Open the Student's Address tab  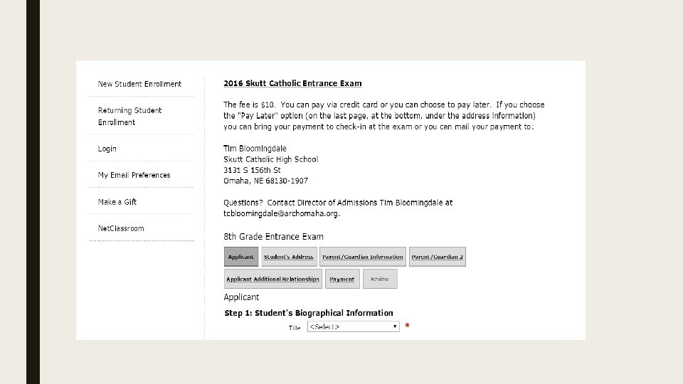tap(288, 257)
